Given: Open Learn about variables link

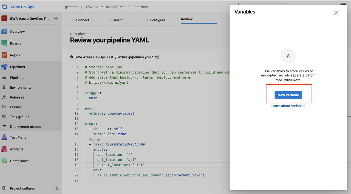Looking at the screenshot, I should click(288, 106).
